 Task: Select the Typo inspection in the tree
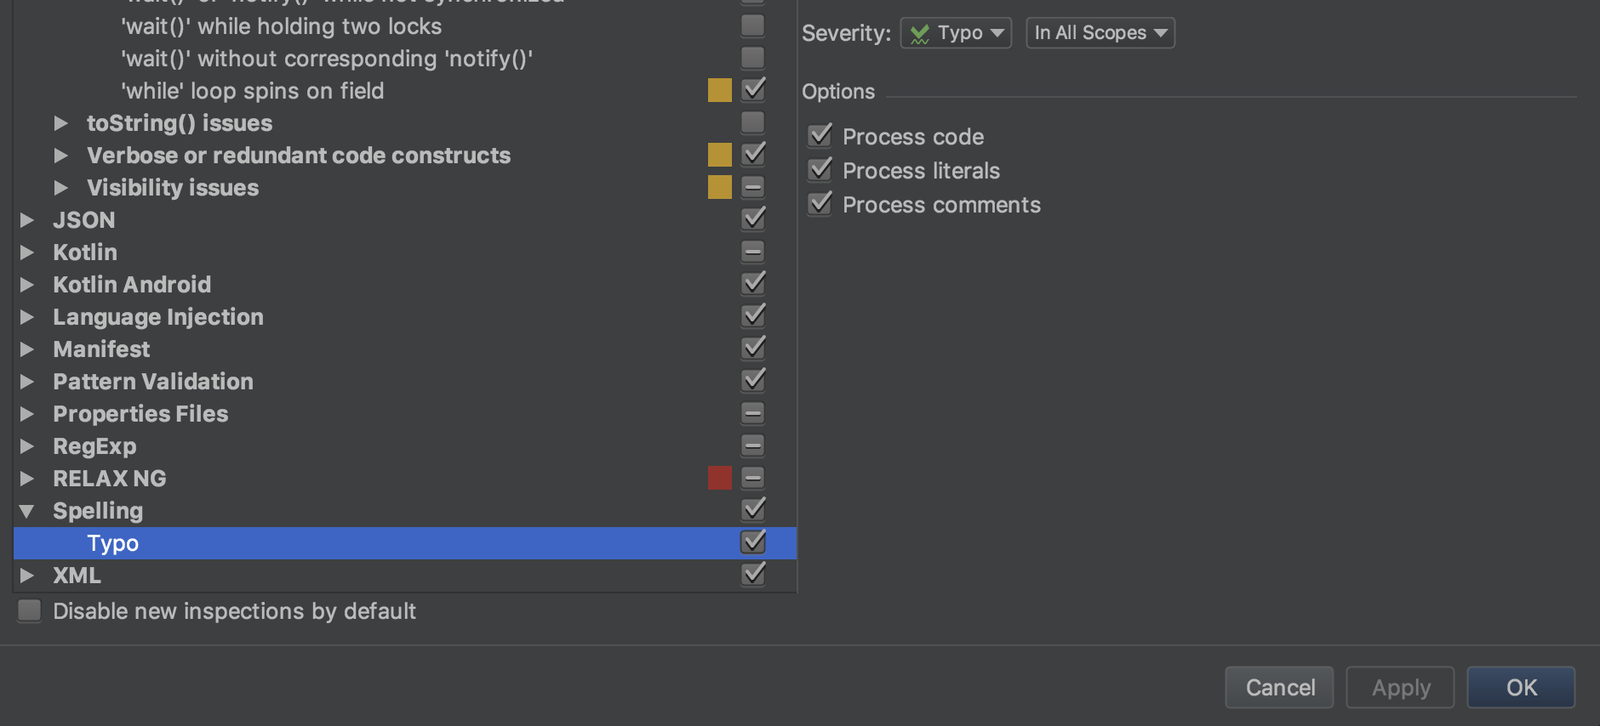[111, 542]
